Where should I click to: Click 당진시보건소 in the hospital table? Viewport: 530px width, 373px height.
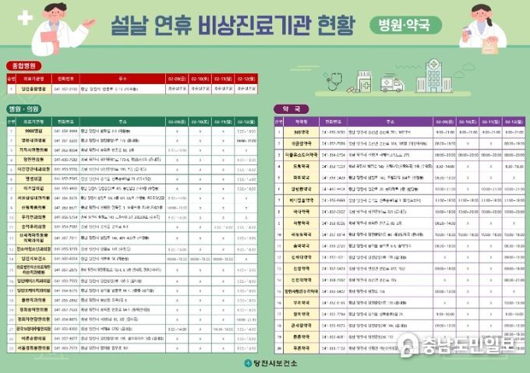[34, 259]
